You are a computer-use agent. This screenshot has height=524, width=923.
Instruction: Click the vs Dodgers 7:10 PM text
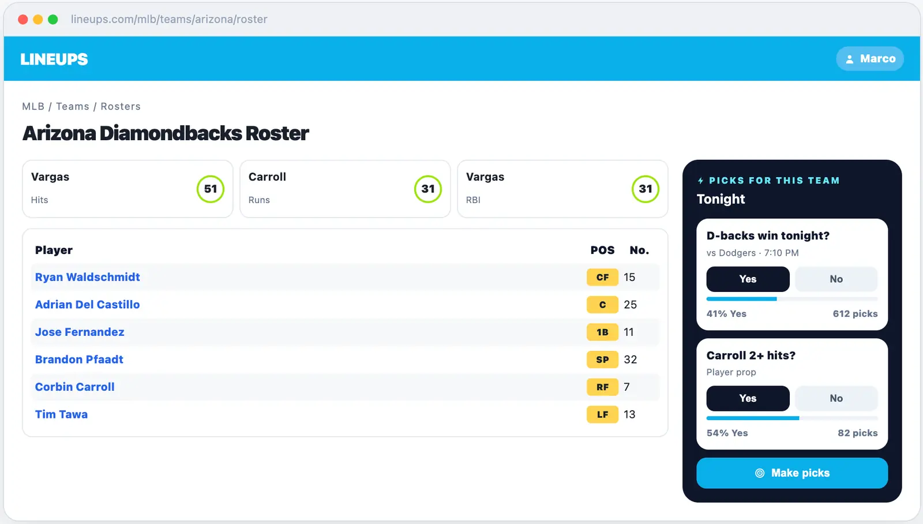coord(752,253)
